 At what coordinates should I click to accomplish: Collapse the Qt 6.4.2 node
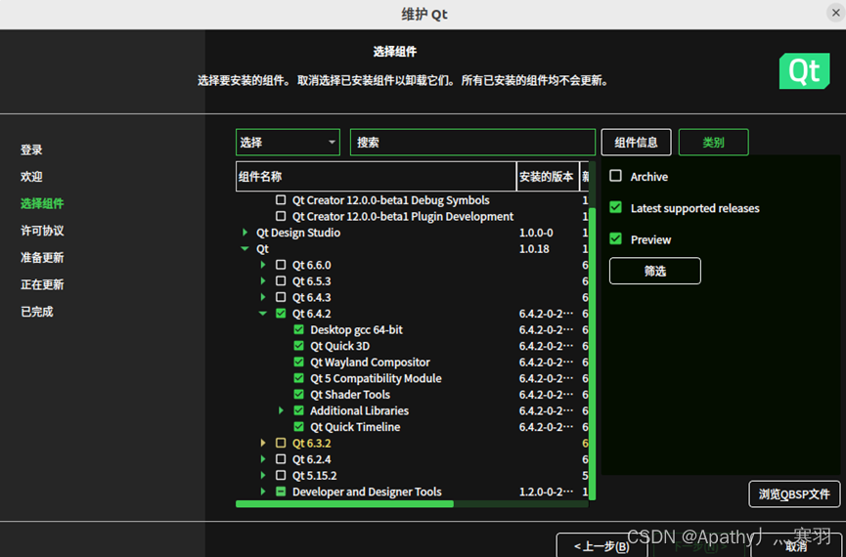tap(263, 314)
